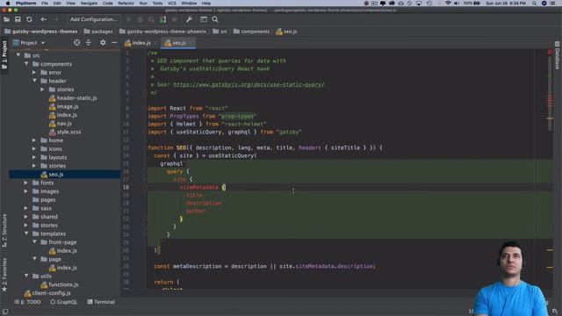Expand the icons folder
Viewport: 562px width, 316px height.
click(34, 148)
